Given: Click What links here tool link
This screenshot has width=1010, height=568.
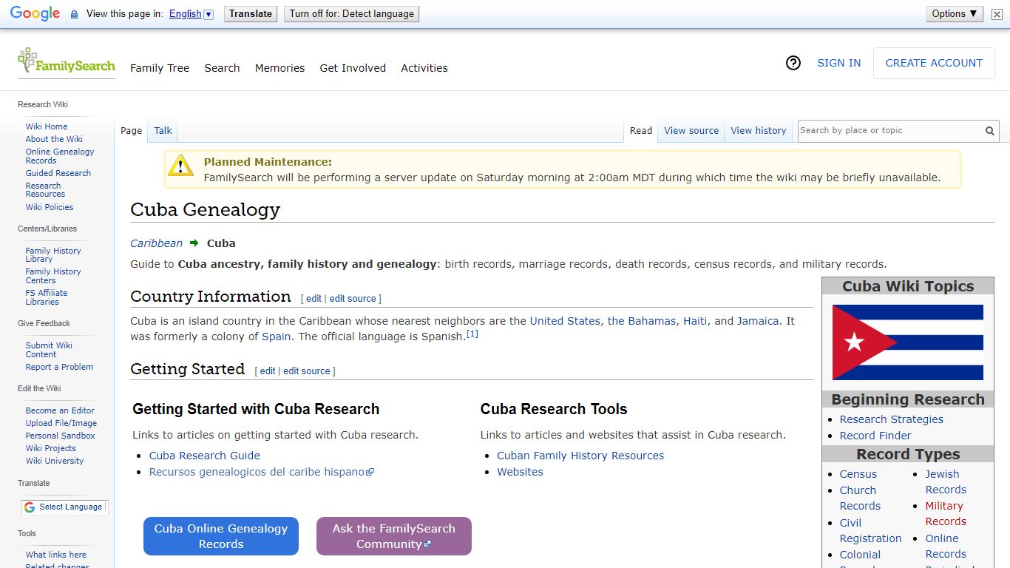Looking at the screenshot, I should click(x=56, y=555).
